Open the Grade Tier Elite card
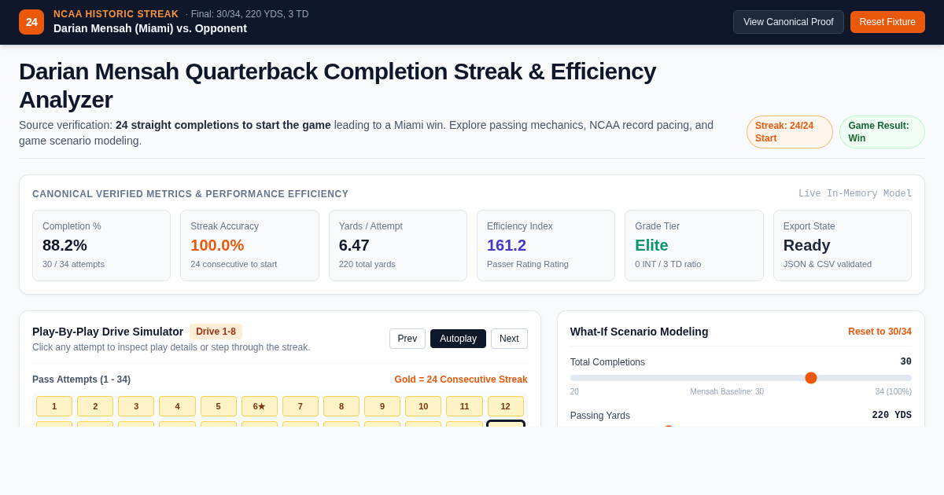944x495 pixels. click(x=694, y=245)
